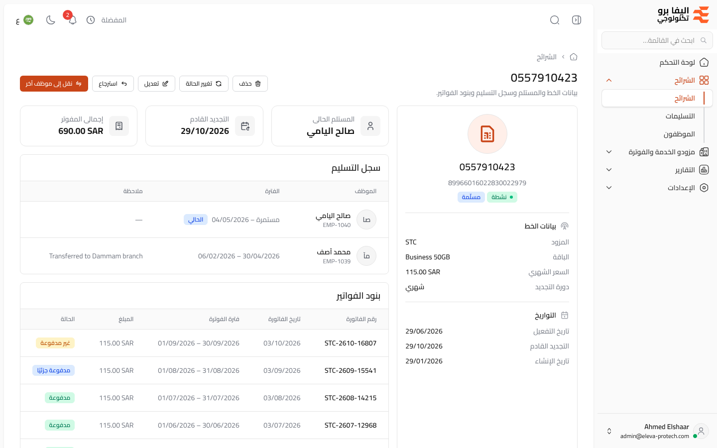The image size is (717, 448).
Task: Click the dates section calendar icon
Action: click(x=565, y=315)
